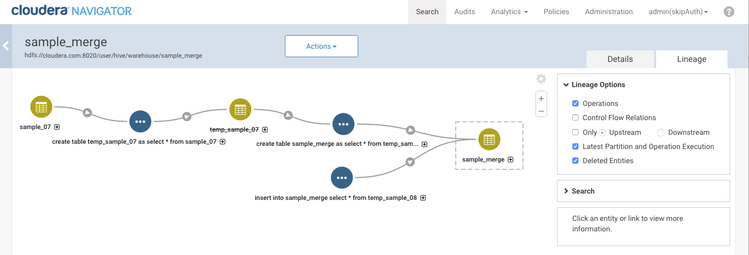749x255 pixels.
Task: Click the zoom in plus button
Action: point(541,99)
